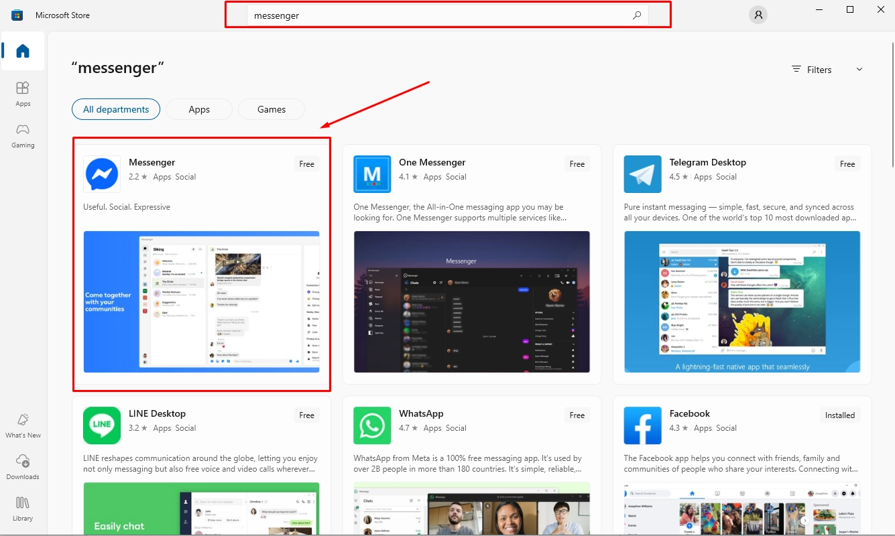The image size is (895, 536).
Task: Click the "messenger" results heading
Action: click(x=118, y=68)
